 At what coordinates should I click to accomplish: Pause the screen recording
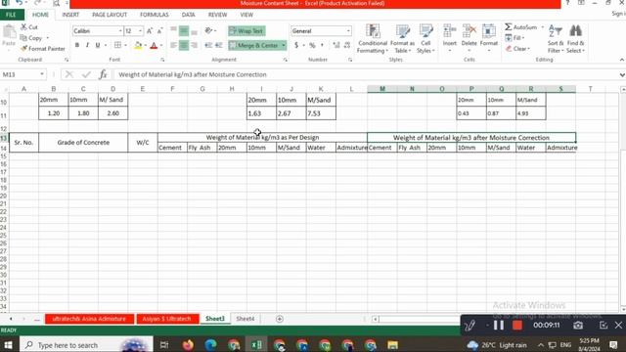click(498, 325)
